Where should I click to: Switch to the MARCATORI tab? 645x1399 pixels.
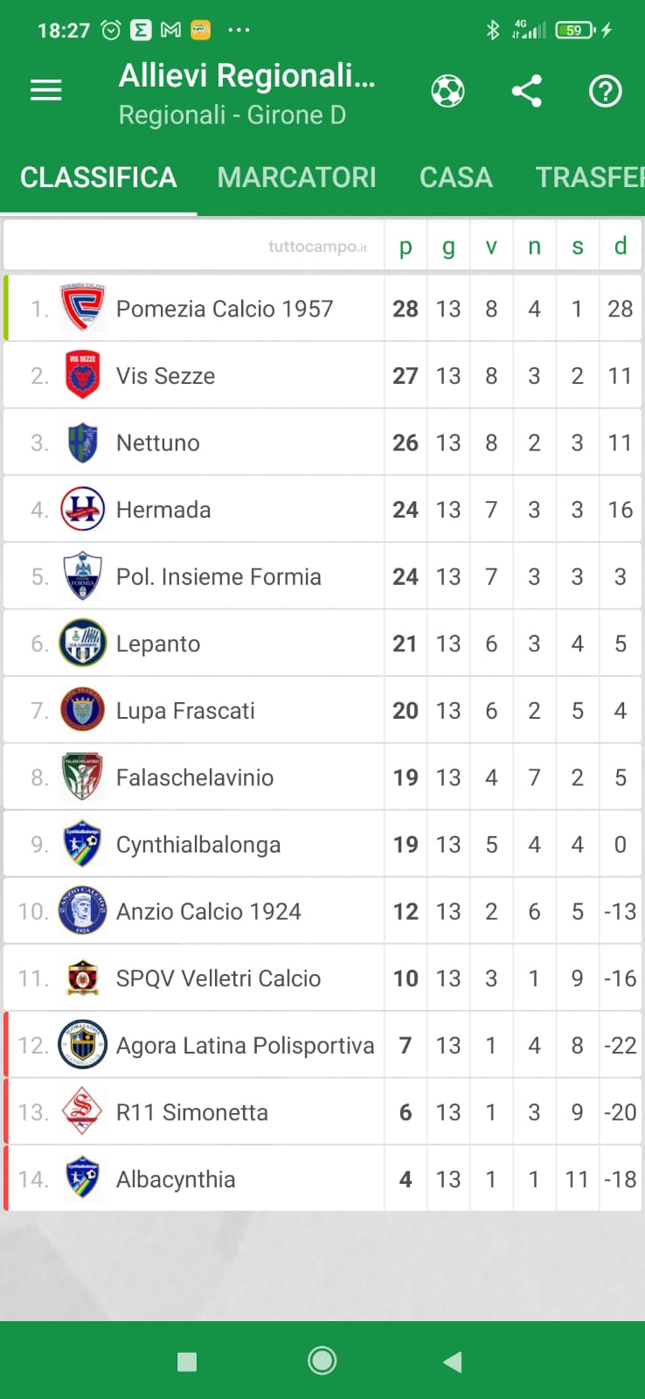click(296, 177)
